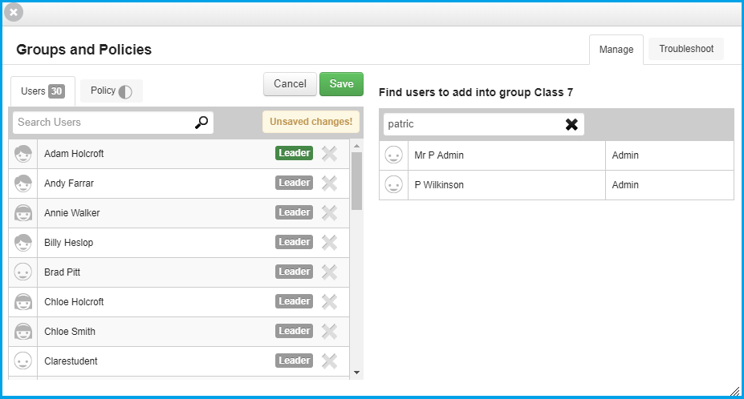Click Chloe Smith's avatar icon
This screenshot has height=399, width=744.
(22, 331)
